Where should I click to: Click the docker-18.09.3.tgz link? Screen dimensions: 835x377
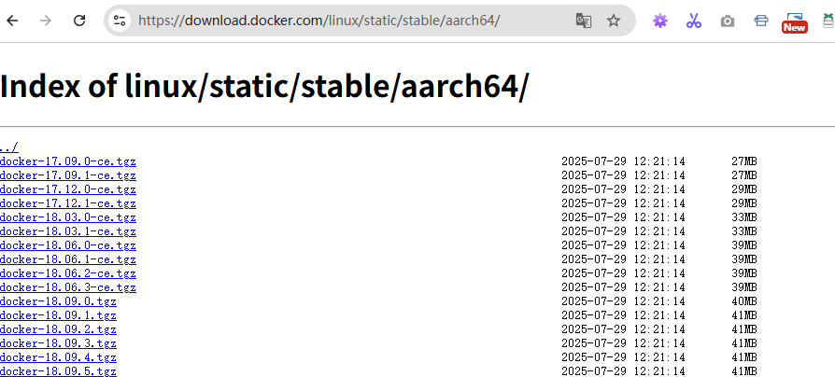(x=58, y=343)
